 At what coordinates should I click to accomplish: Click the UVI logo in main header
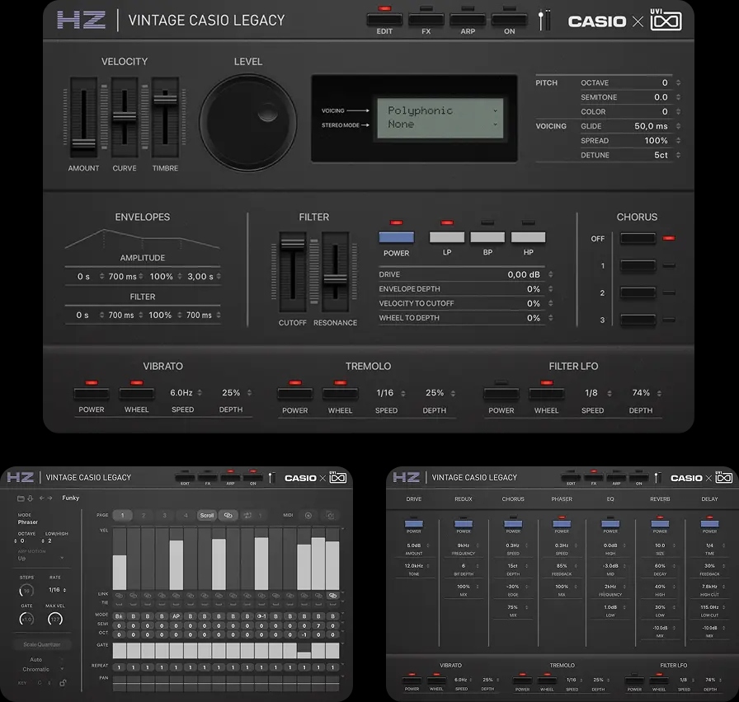point(666,21)
